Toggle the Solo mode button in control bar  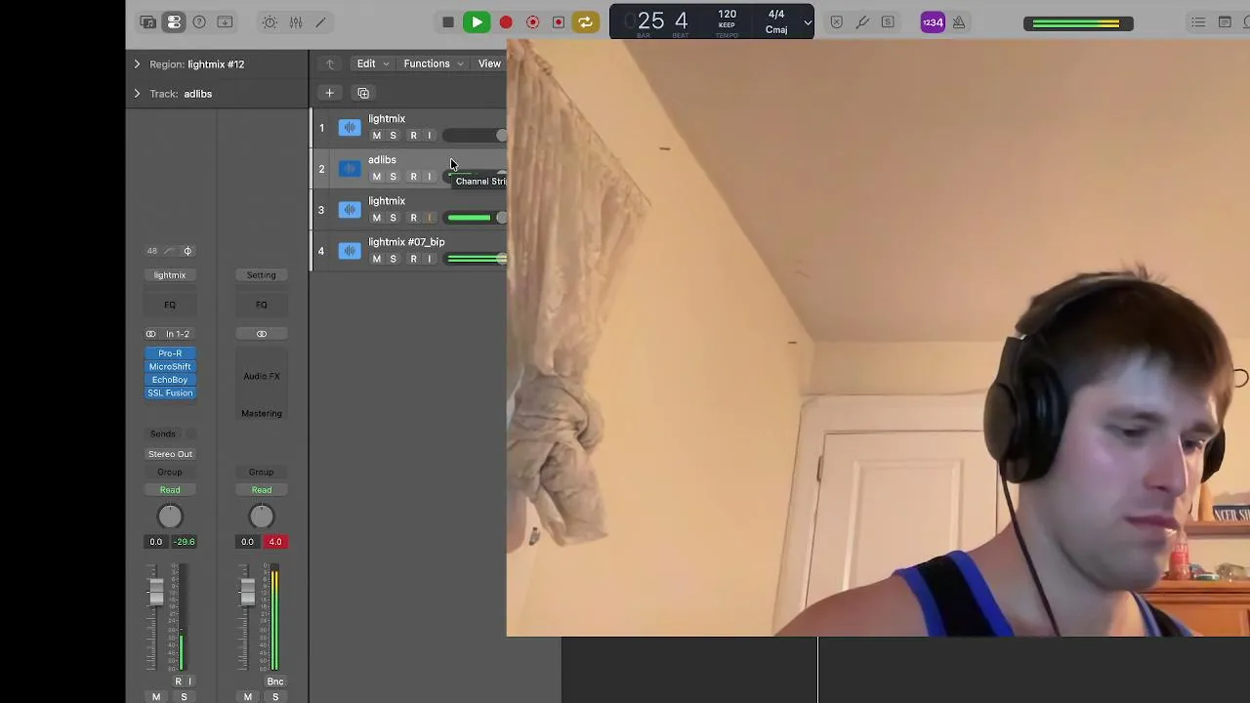(888, 22)
